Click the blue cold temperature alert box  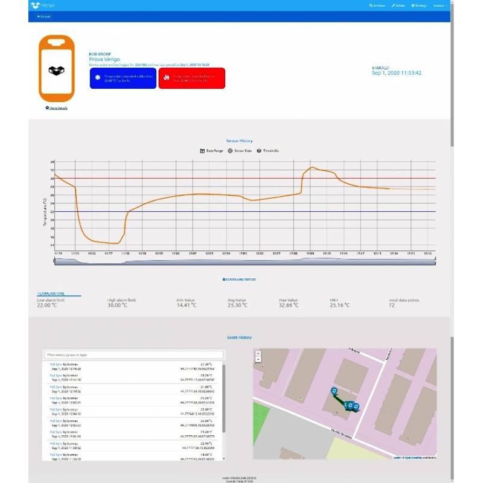(123, 78)
